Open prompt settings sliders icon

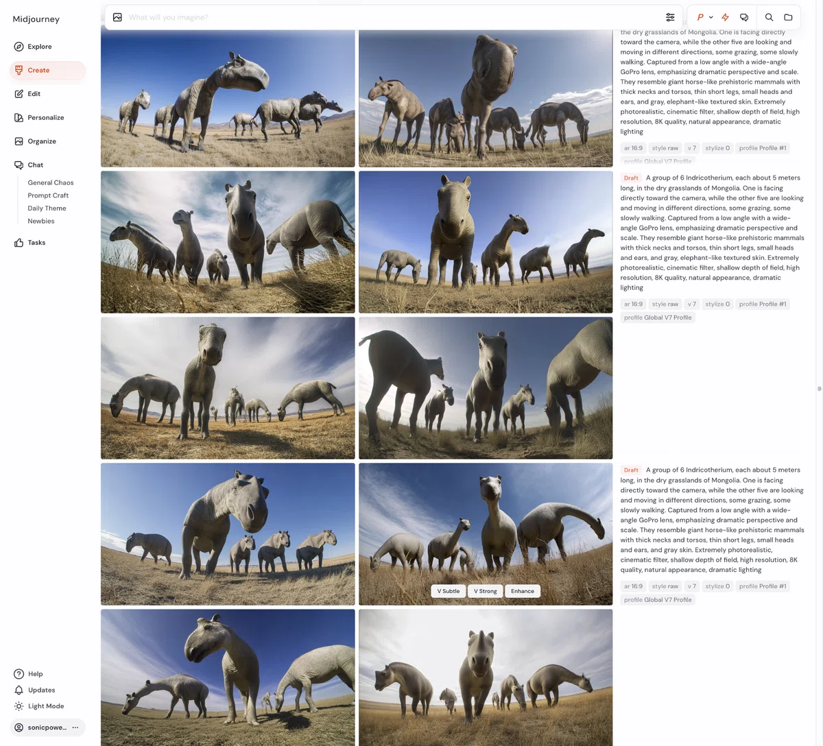click(670, 17)
